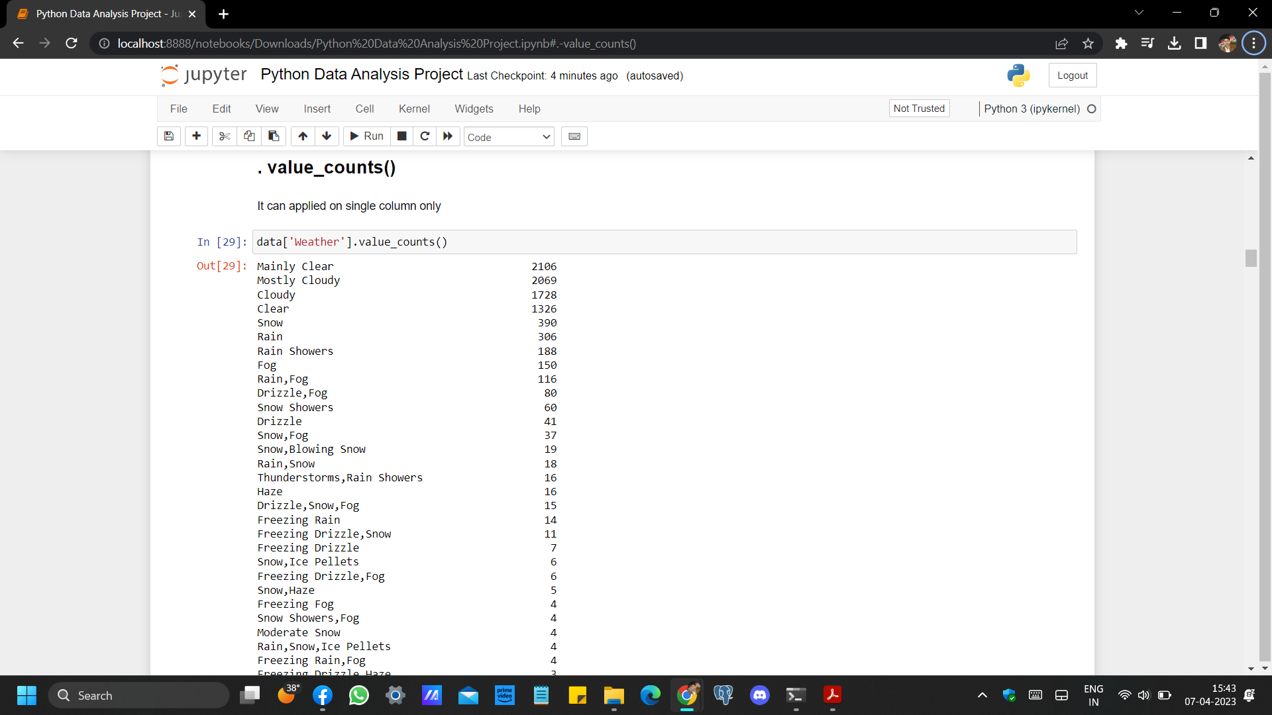Viewport: 1272px width, 715px height.
Task: Open the command palette keyboard icon
Action: (x=574, y=136)
